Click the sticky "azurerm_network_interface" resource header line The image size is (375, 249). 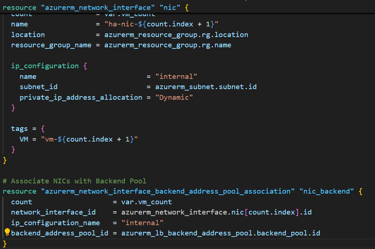pyautogui.click(x=92, y=7)
